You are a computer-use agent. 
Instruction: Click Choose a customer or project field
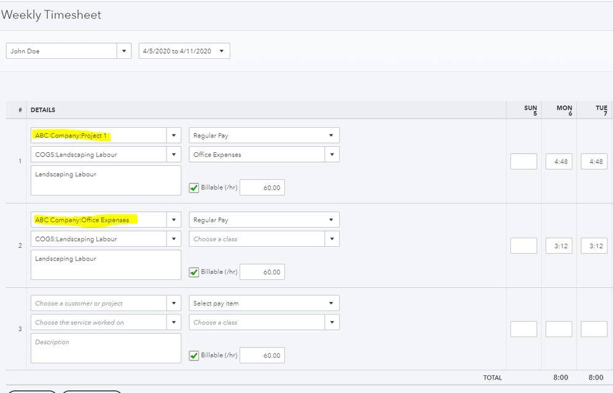pyautogui.click(x=98, y=303)
